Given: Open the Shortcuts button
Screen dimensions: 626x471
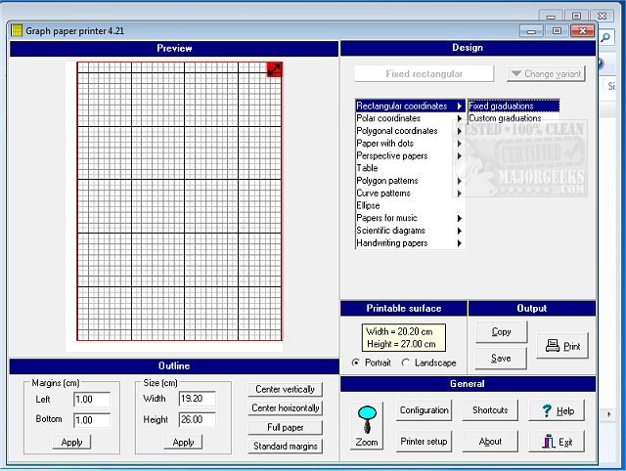Looking at the screenshot, I should [x=490, y=410].
